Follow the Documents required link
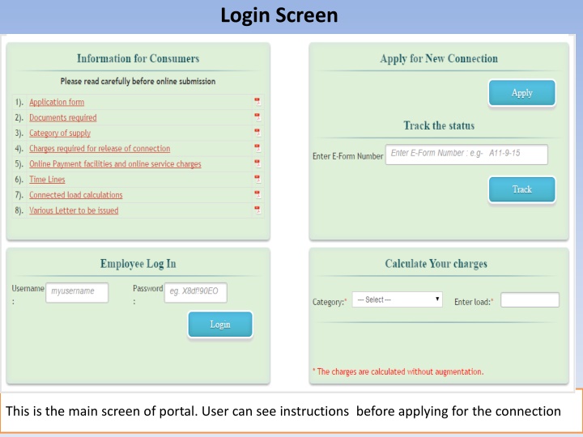This screenshot has height=437, width=583. (63, 117)
